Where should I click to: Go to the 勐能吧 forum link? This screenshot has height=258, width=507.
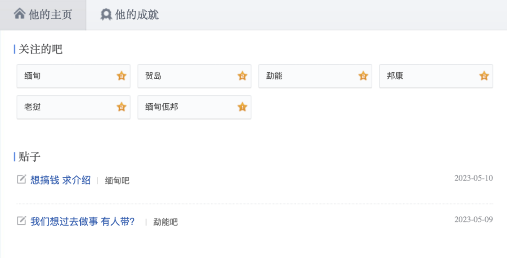point(165,222)
